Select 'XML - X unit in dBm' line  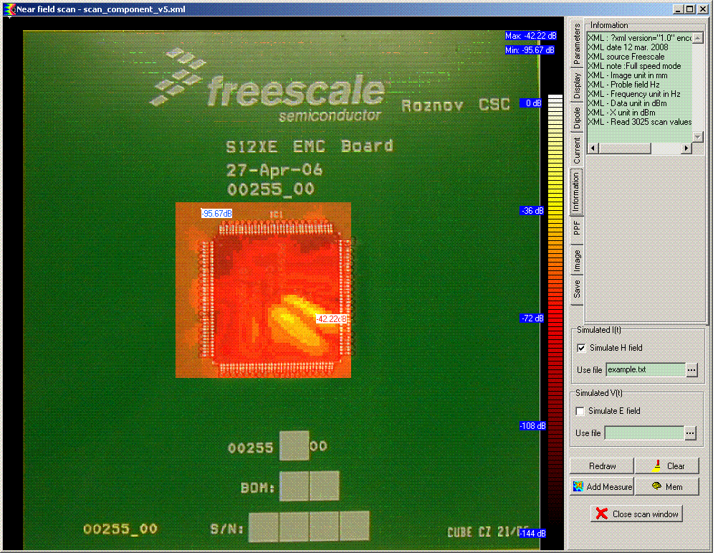click(x=621, y=113)
